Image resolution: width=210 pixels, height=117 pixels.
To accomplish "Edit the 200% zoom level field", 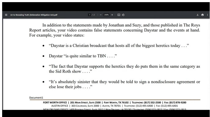I will click(106, 15).
